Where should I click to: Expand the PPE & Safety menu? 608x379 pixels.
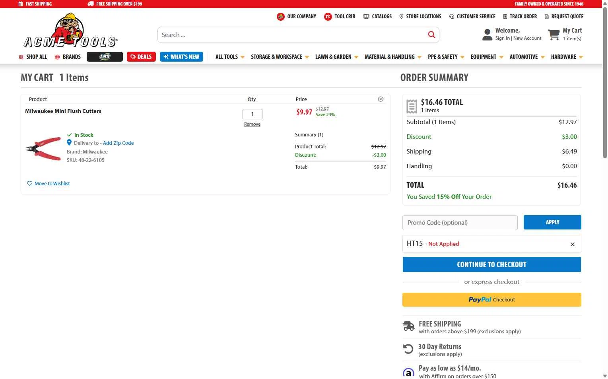click(446, 57)
